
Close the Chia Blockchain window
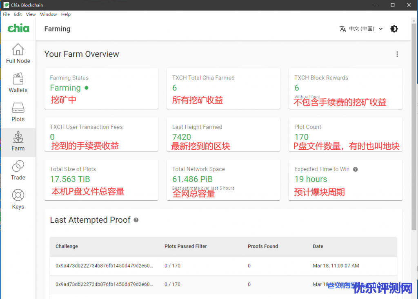coord(409,5)
